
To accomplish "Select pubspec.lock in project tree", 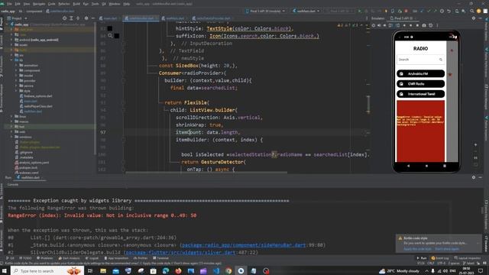I will pyautogui.click(x=26, y=167).
